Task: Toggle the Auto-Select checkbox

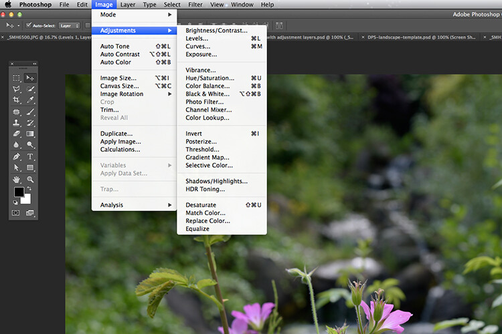Action: pyautogui.click(x=29, y=25)
